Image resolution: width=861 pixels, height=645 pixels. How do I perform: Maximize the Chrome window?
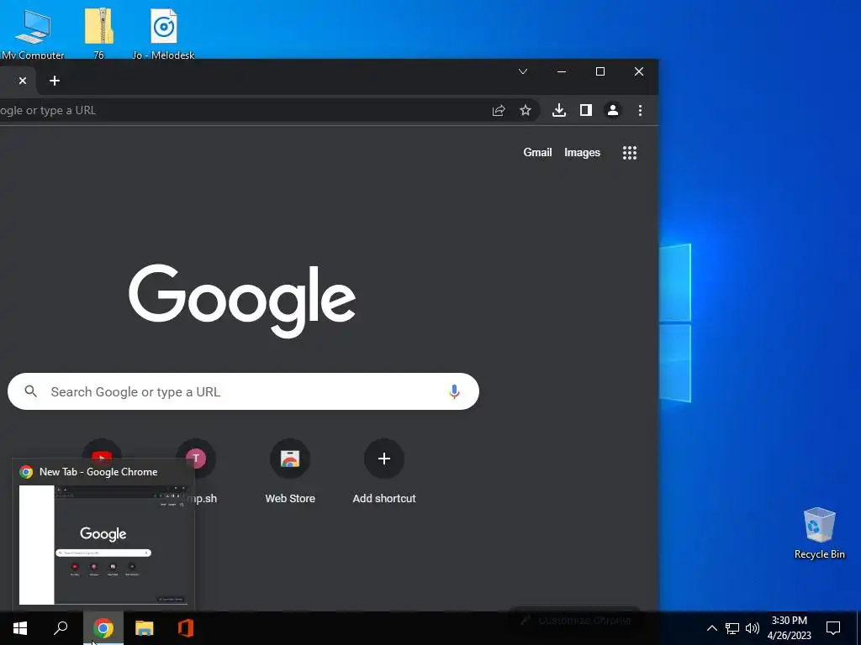point(600,71)
